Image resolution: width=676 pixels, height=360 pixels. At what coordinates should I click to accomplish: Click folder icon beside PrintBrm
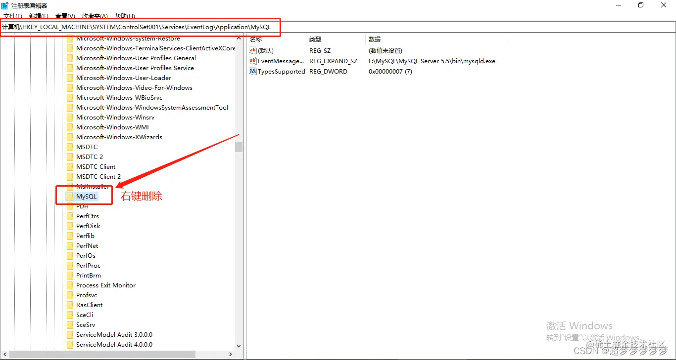click(70, 276)
